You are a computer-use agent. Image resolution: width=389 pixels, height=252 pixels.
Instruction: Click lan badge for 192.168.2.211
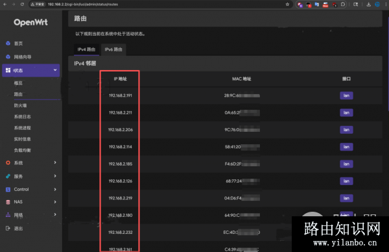pos(346,112)
